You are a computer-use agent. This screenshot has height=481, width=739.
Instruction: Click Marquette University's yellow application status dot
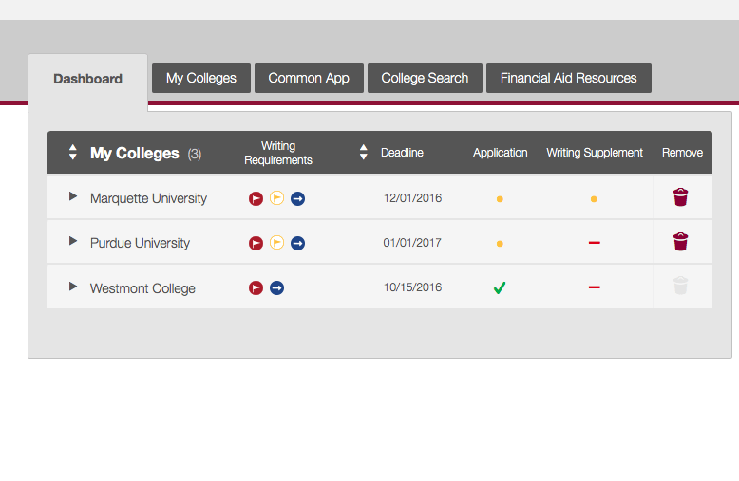tap(500, 199)
